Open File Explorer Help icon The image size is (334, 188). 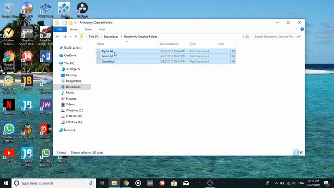point(302,29)
